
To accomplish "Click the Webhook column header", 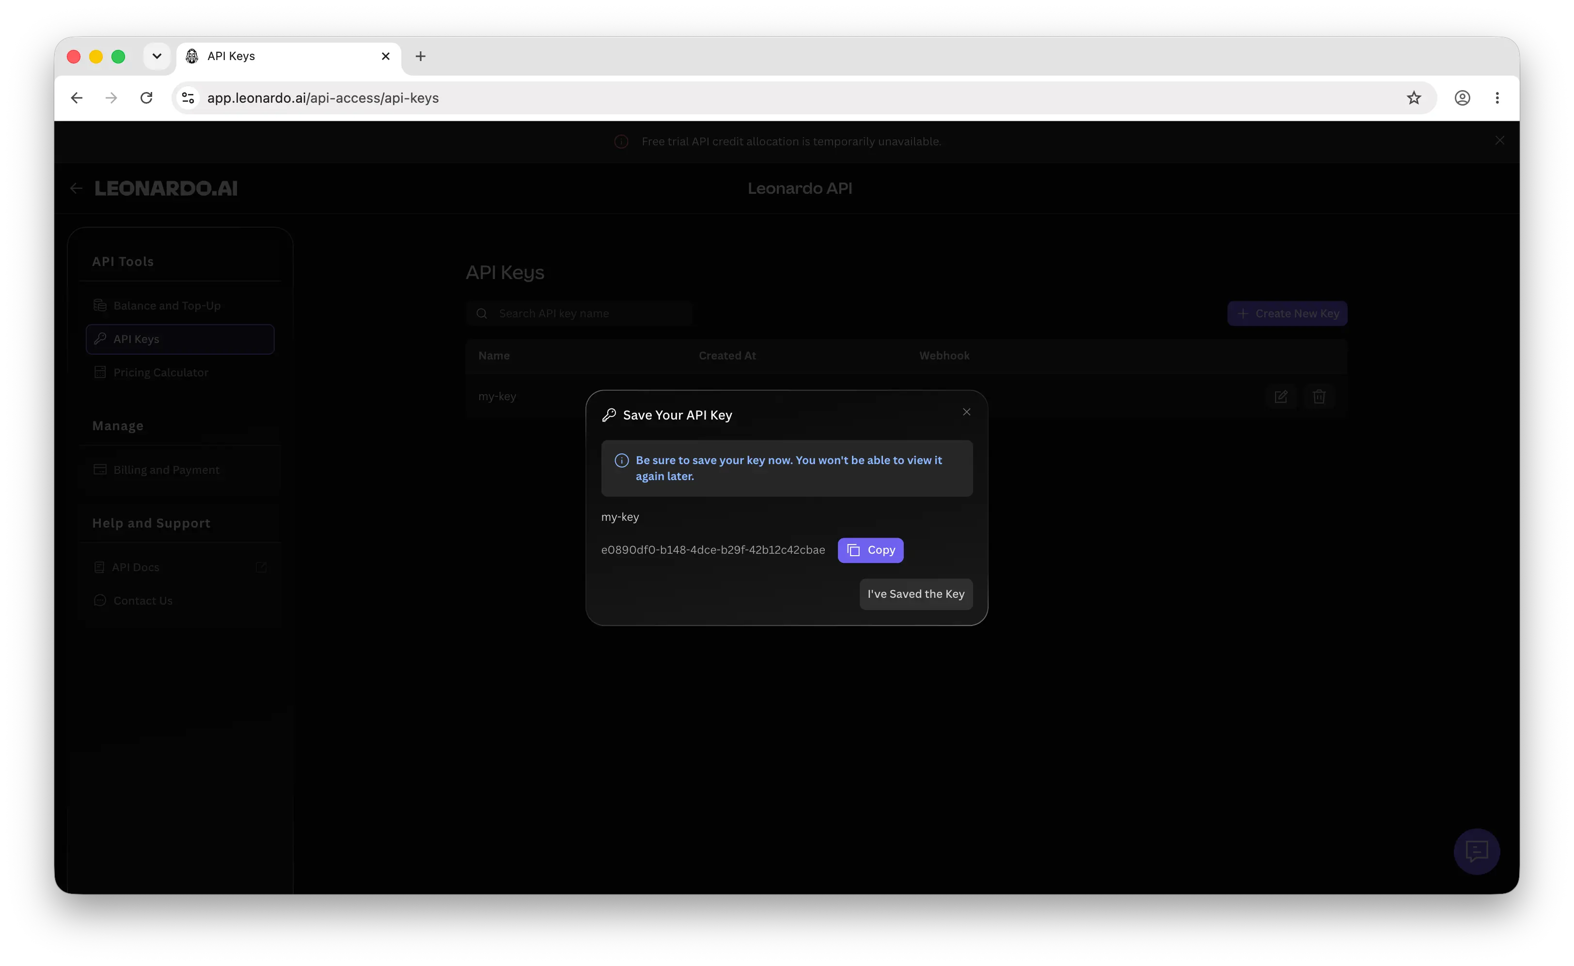I will pyautogui.click(x=944, y=356).
